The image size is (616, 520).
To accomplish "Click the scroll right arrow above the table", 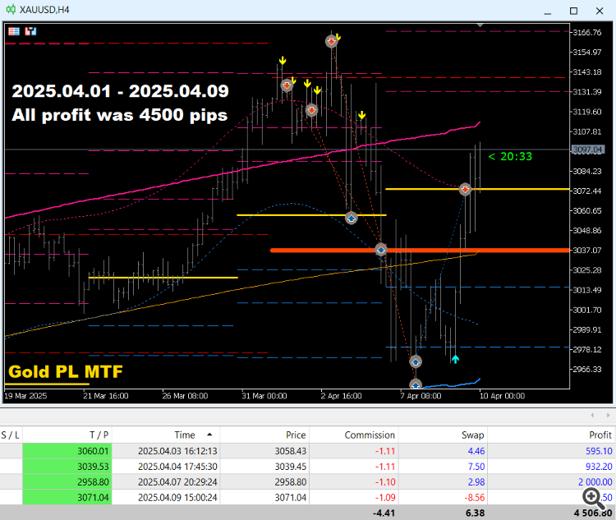I will point(608,415).
